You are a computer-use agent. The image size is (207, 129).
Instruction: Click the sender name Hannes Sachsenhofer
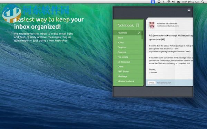click(167, 23)
